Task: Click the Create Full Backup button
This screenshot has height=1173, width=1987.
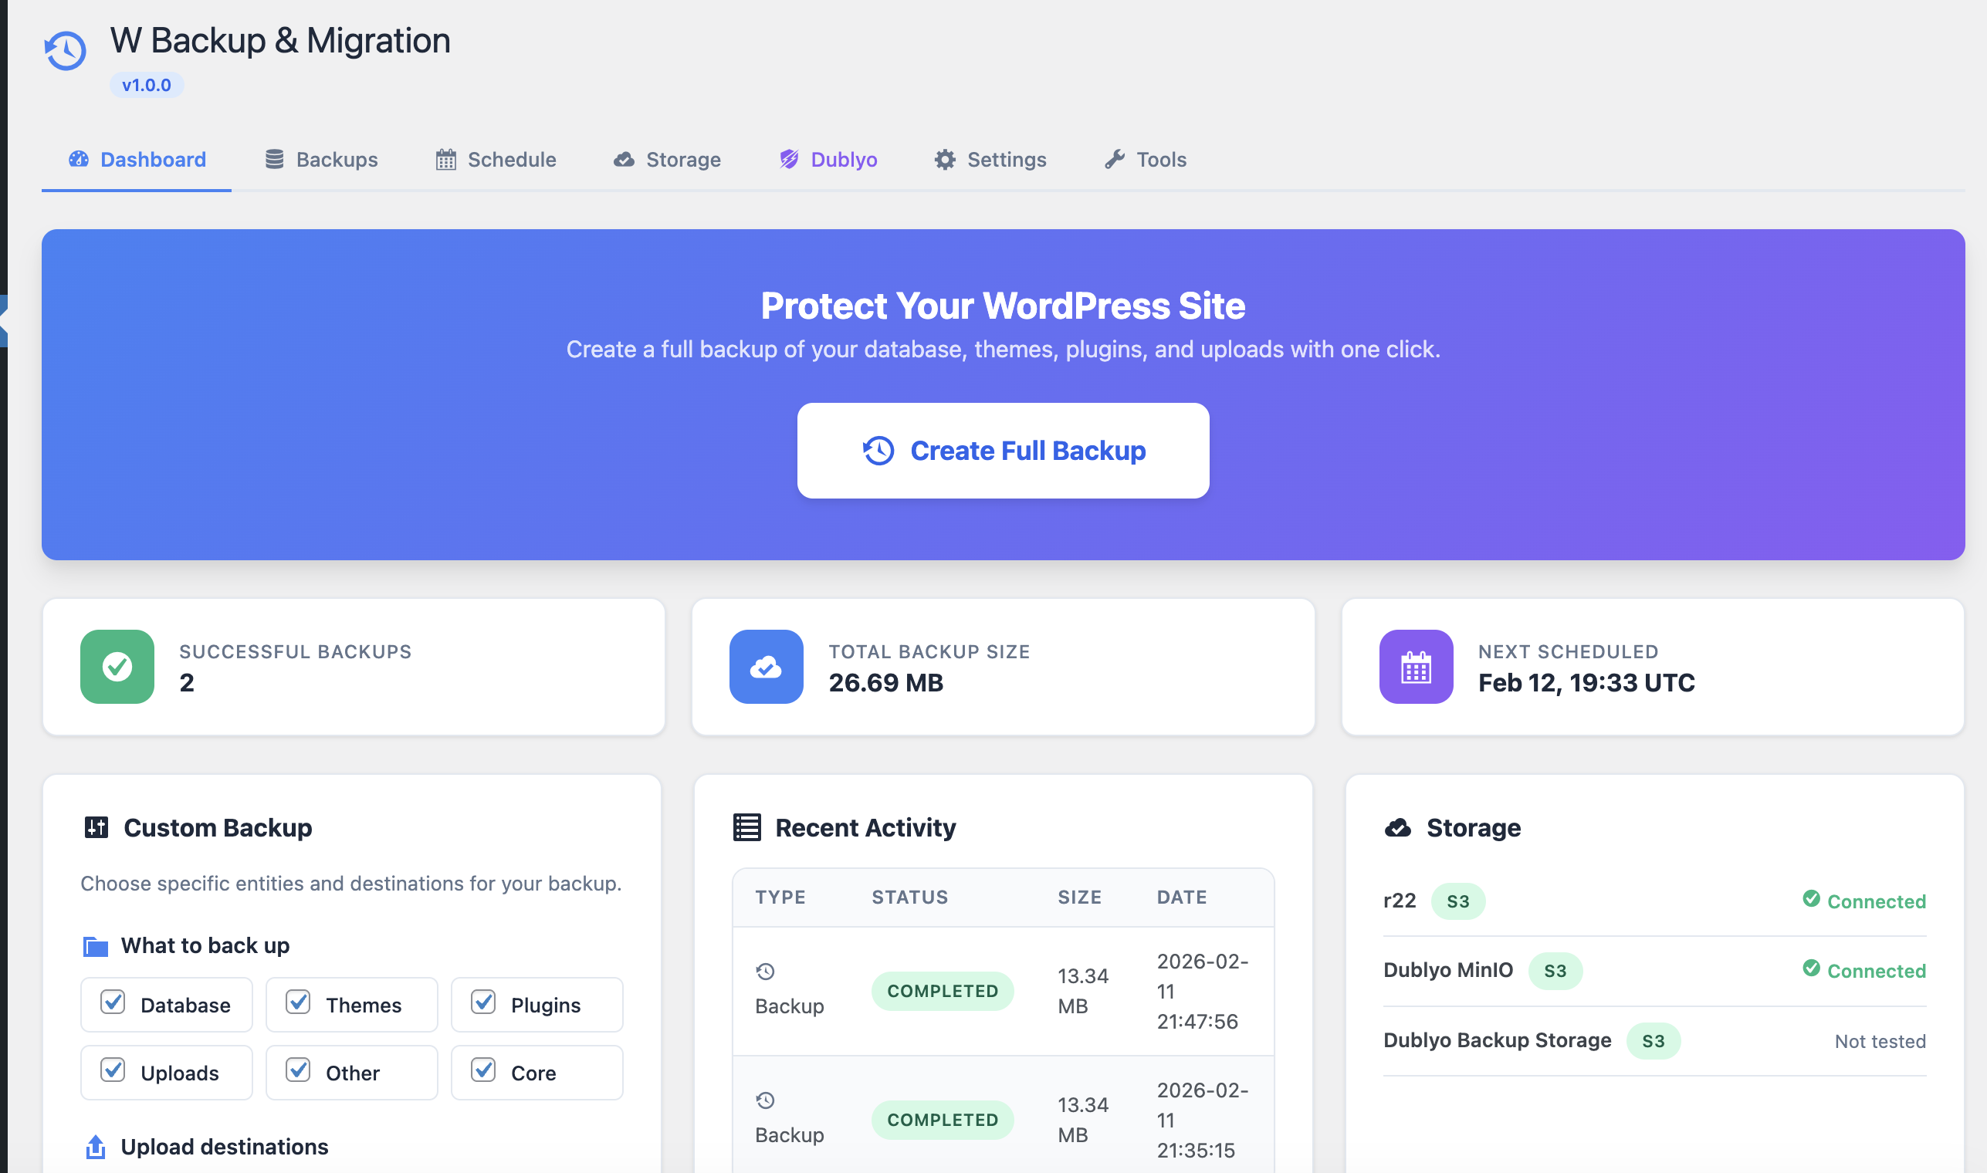Action: (1003, 450)
